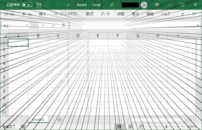Screen dimensions: 202x130
Task: Click the Search magnifier icon
Action: tap(112, 5)
